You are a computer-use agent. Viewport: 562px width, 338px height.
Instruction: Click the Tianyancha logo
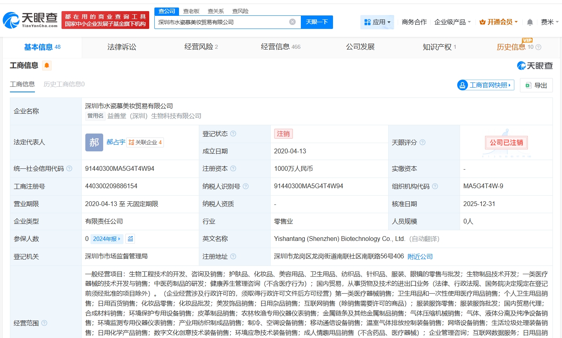(x=30, y=20)
